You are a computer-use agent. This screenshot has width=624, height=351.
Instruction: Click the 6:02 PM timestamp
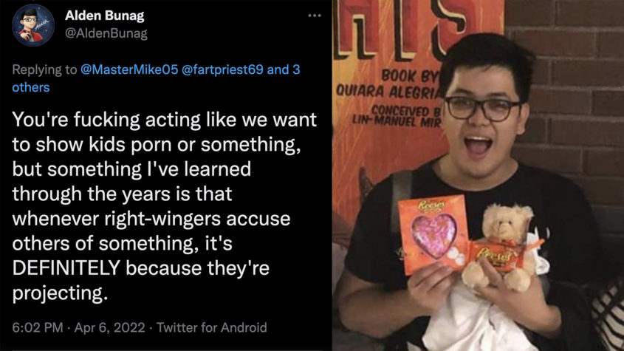coord(35,327)
